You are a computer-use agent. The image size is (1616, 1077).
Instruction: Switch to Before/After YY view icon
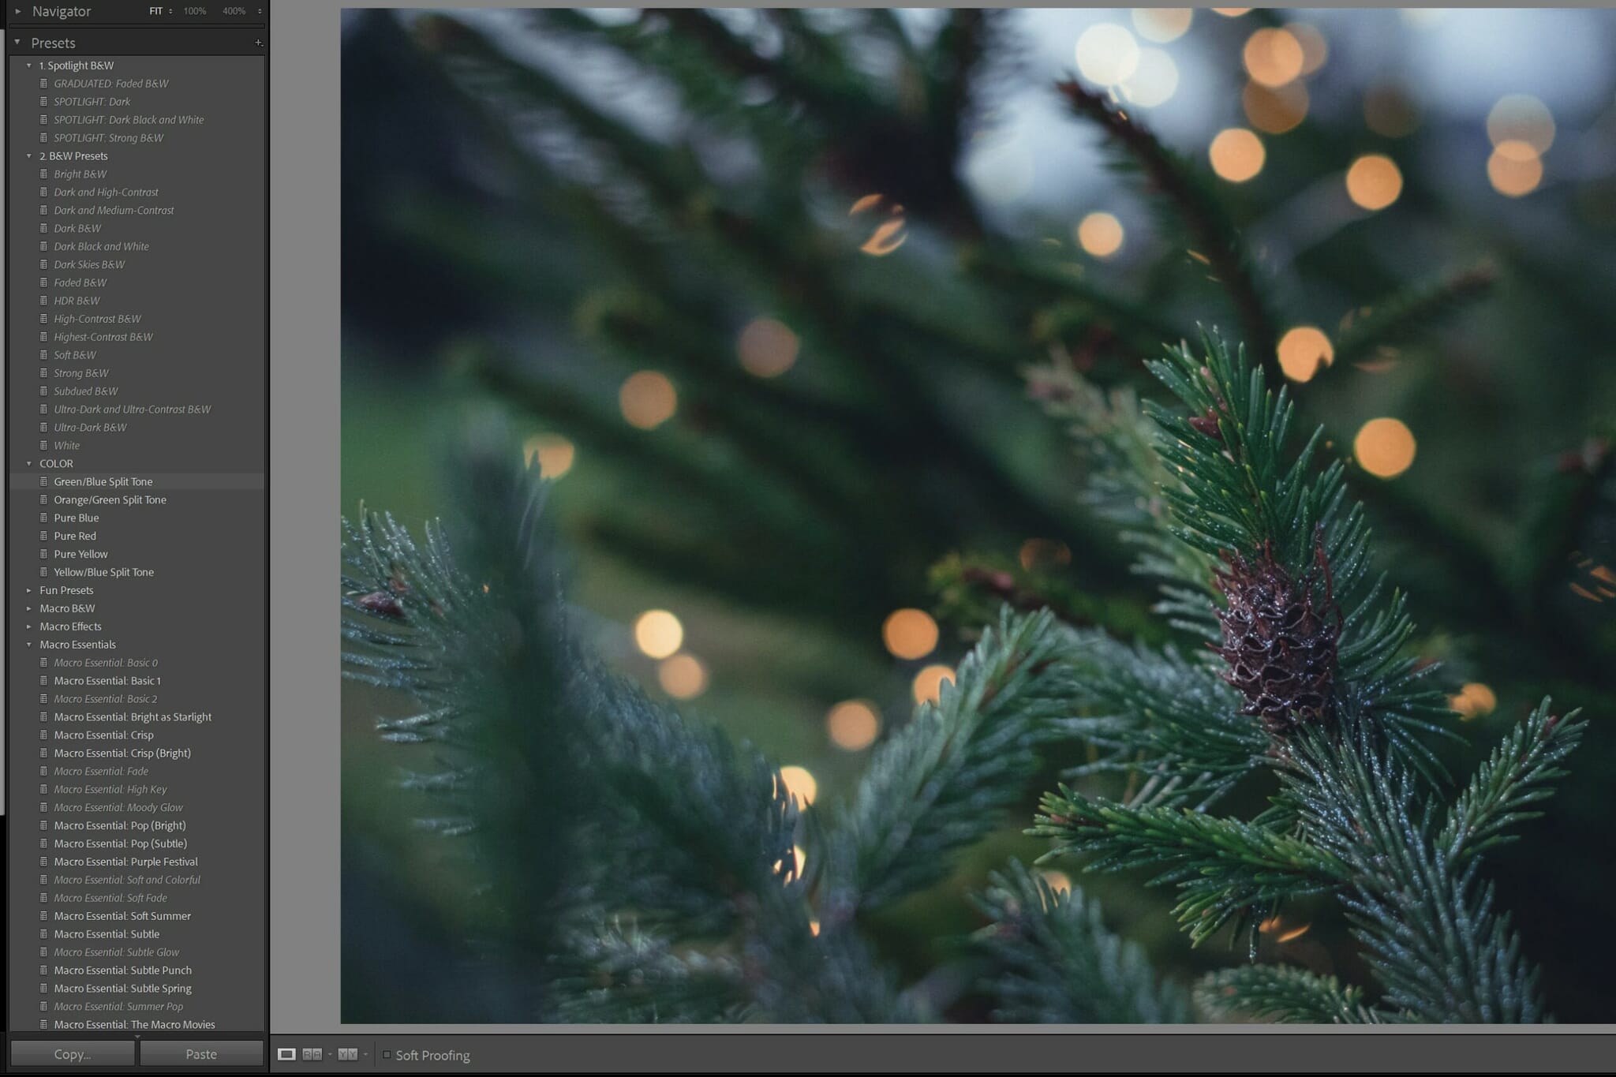347,1054
